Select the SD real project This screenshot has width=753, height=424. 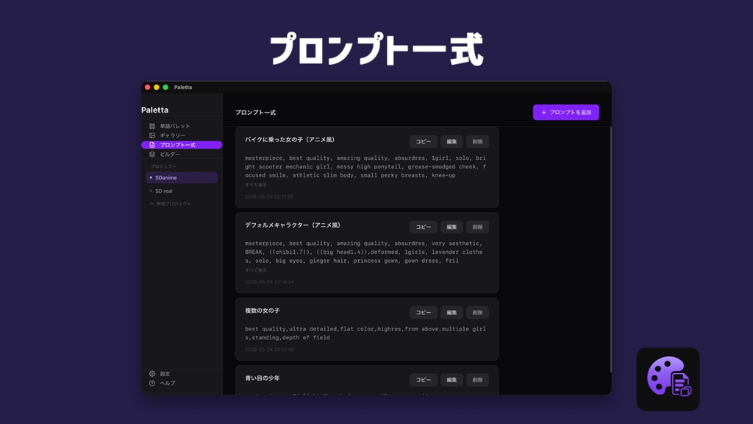(x=182, y=191)
